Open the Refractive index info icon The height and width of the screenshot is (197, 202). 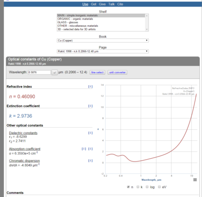[90, 86]
